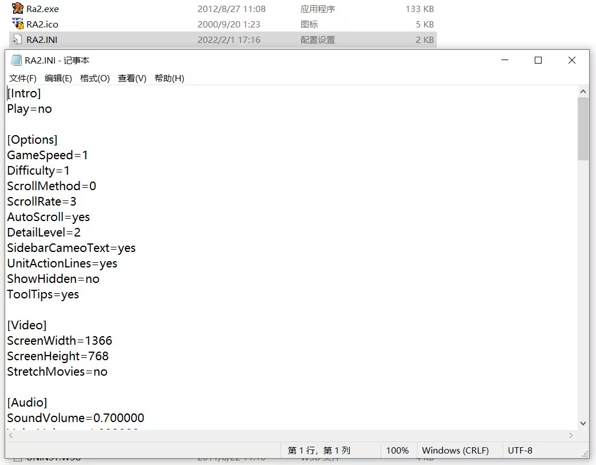This screenshot has height=465, width=596.
Task: Click the Windows (CRLF) status entry
Action: click(455, 451)
